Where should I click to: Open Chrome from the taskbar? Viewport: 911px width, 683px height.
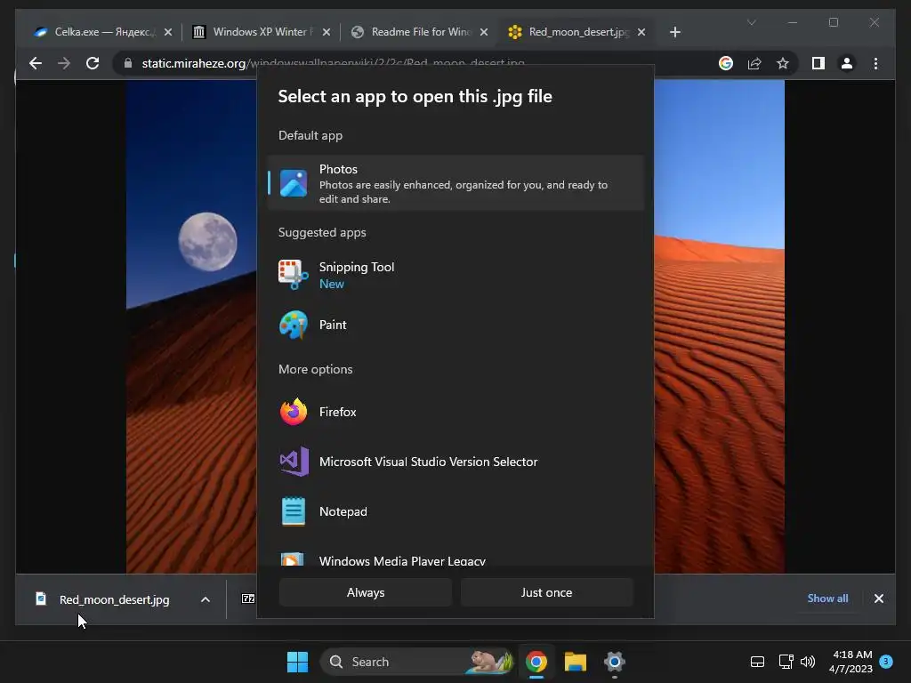pos(536,662)
